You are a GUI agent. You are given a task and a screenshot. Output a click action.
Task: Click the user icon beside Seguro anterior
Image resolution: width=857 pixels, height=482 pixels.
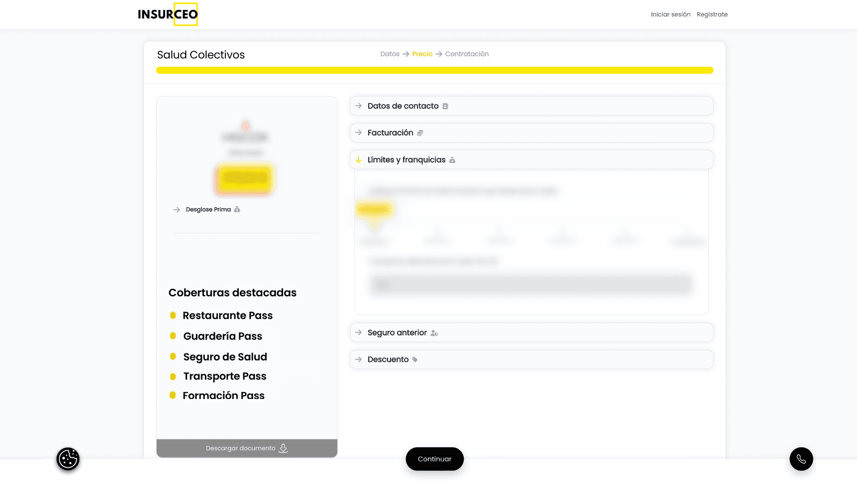click(x=434, y=333)
